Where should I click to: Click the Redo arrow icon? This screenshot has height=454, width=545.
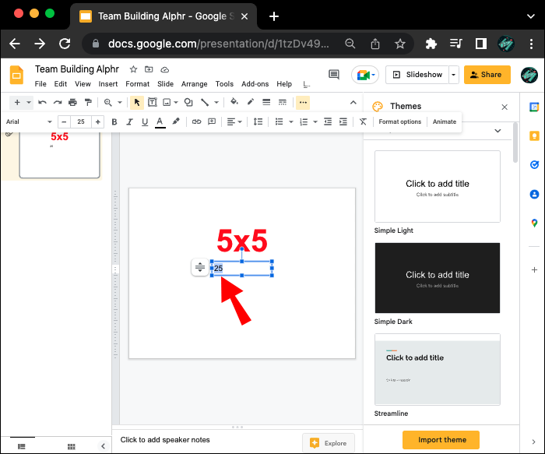58,102
